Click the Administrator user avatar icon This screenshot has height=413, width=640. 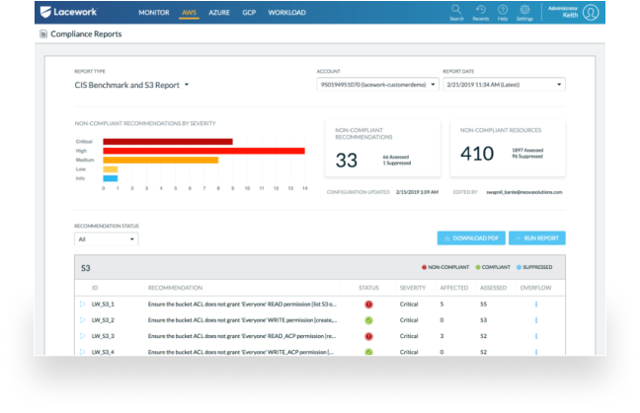tap(591, 13)
